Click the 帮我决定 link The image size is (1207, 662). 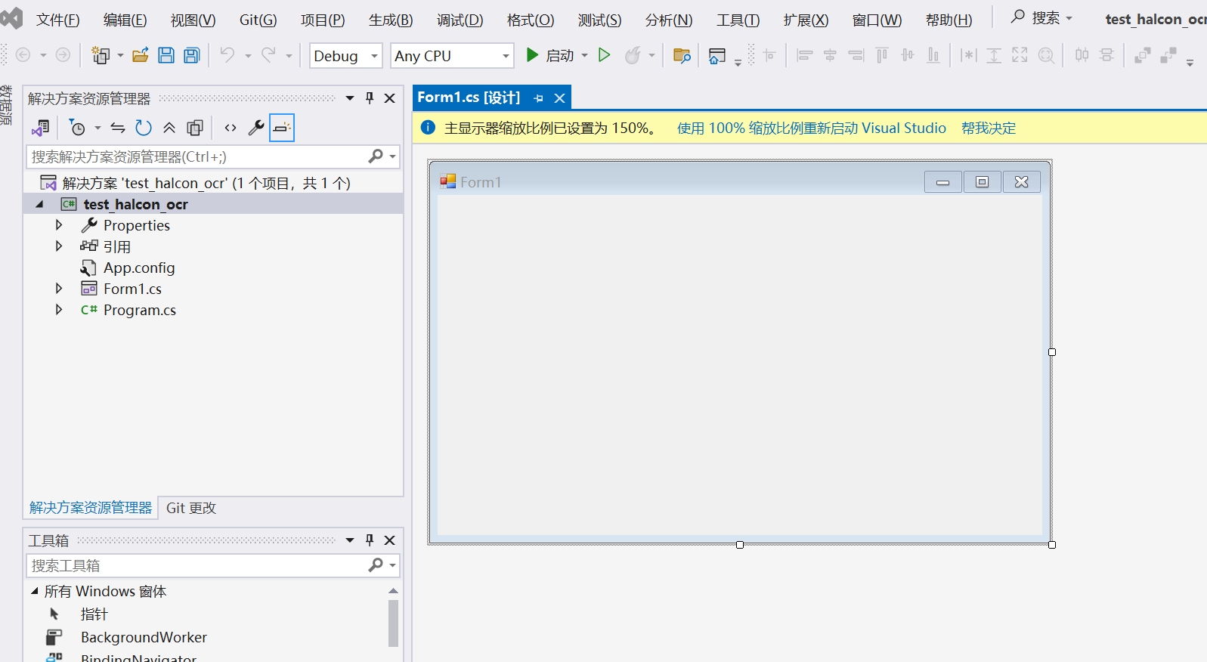point(988,128)
